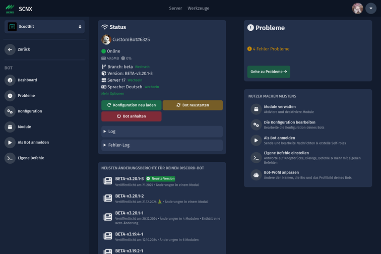Screen dimensions: 381x254
Task: Click the Als Bot anmelden play icon
Action: [x=10, y=143]
